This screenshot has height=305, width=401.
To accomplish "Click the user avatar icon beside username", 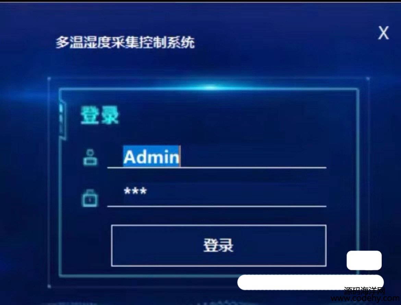I will pos(90,157).
